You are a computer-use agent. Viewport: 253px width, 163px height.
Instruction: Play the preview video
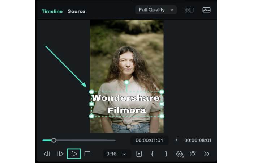click(x=74, y=154)
